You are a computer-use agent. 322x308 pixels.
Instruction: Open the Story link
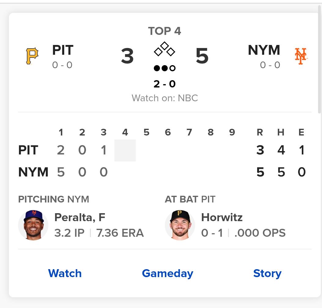click(x=267, y=273)
